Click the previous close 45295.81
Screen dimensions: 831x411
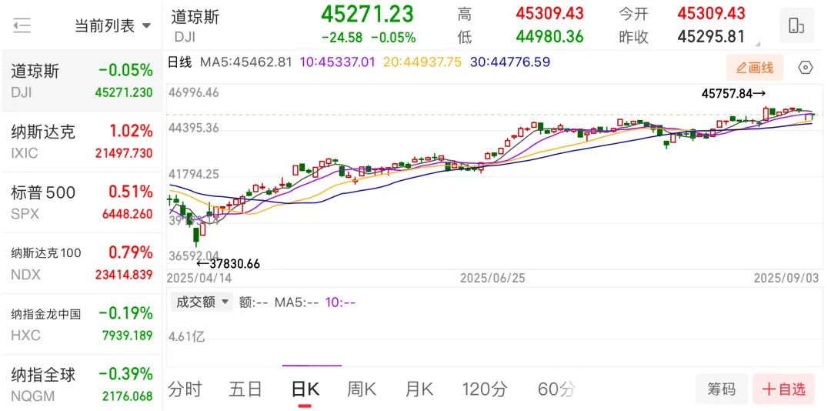711,37
